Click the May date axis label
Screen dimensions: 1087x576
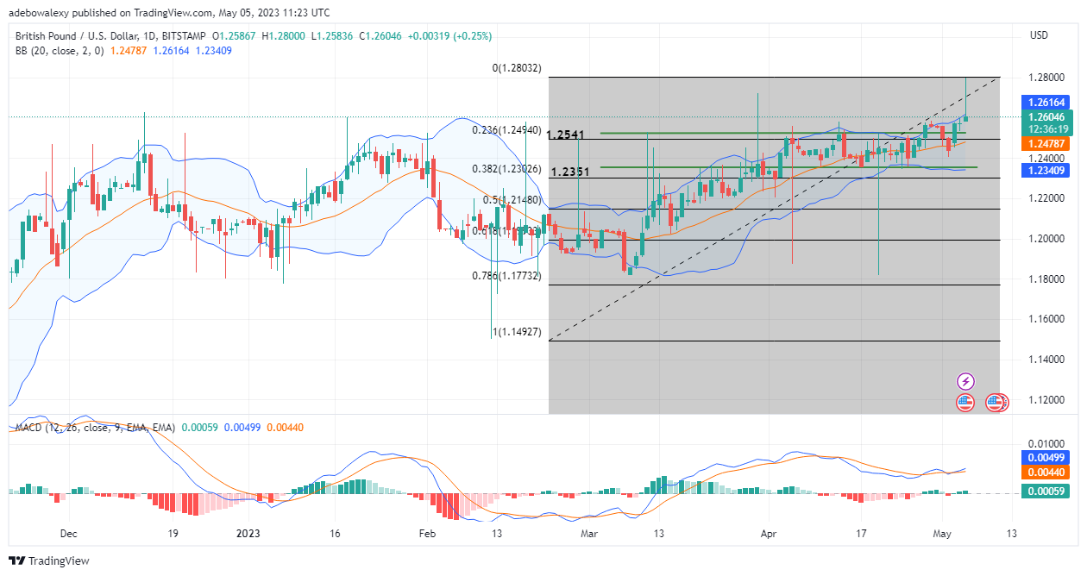pos(943,534)
